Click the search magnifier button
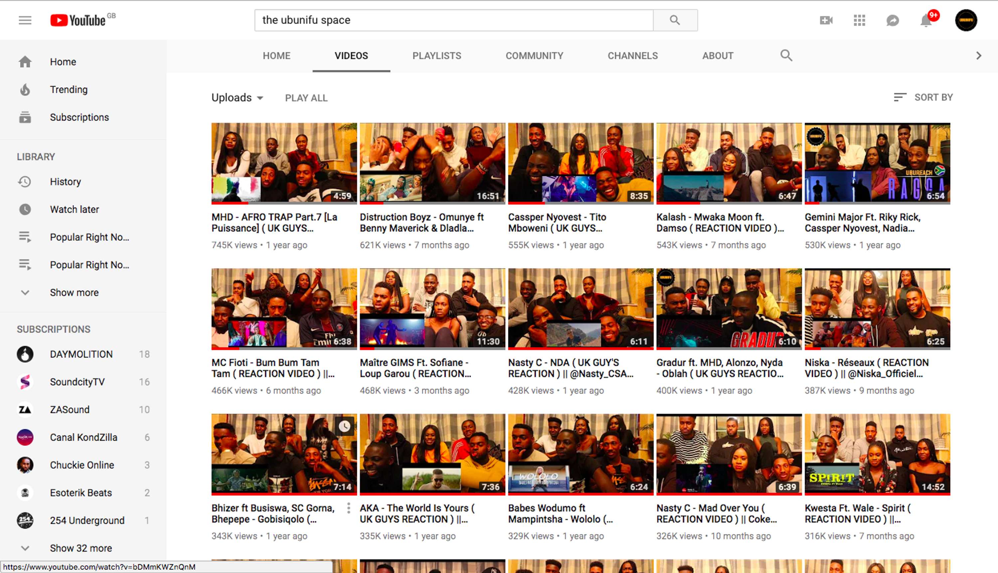Image resolution: width=998 pixels, height=573 pixels. tap(675, 20)
